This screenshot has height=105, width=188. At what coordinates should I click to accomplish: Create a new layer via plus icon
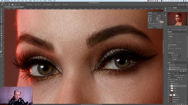(183, 104)
